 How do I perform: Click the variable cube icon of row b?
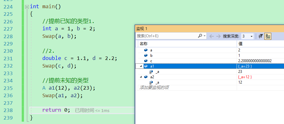[145, 56]
